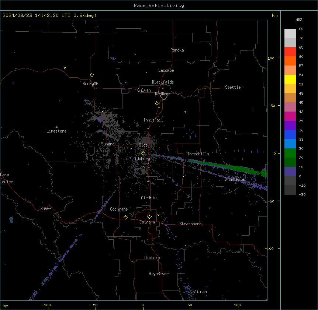Click the yellow diamond marker south of RedDeer
Image resolution: width=318 pixels, height=310 pixels.
(x=157, y=103)
